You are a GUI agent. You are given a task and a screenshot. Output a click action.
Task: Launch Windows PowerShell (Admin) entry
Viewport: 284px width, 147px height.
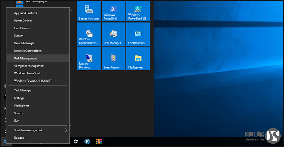click(38, 81)
